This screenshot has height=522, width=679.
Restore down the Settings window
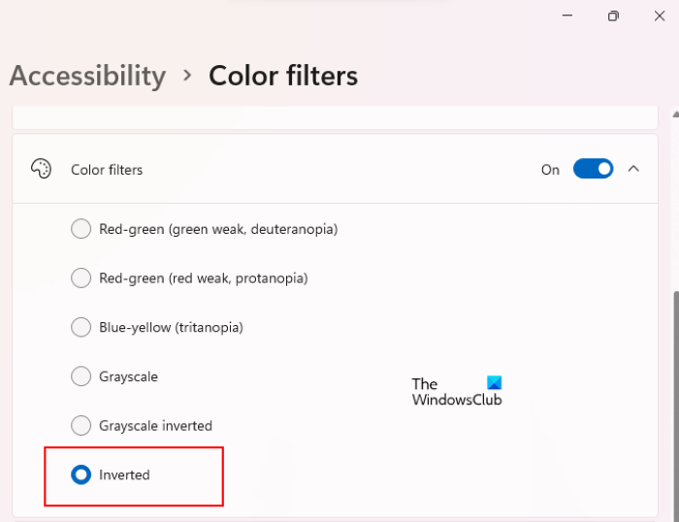point(613,16)
